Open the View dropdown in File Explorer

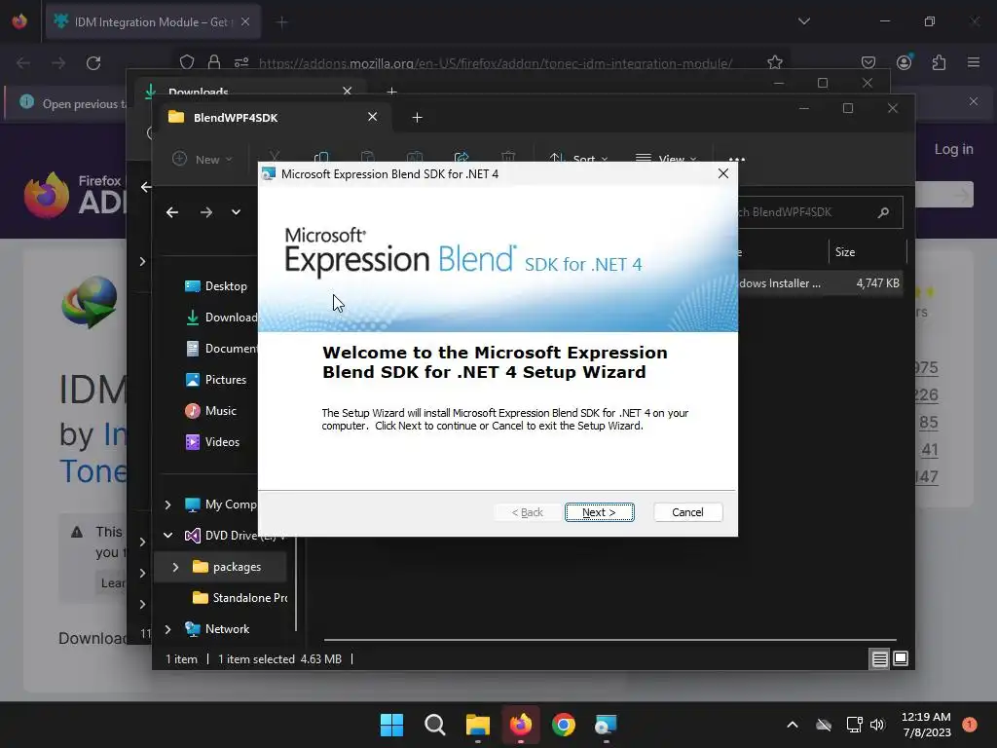[666, 159]
